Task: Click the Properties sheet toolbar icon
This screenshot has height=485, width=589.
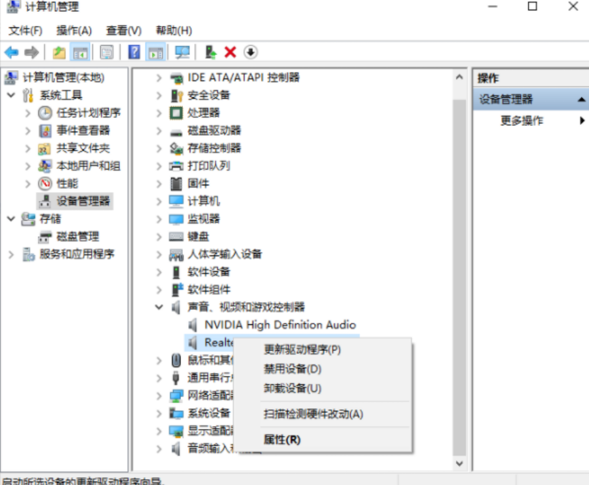Action: (x=107, y=52)
